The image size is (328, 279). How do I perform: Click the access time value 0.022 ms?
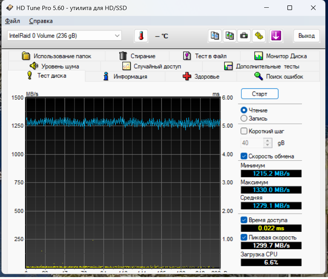tap(271, 228)
